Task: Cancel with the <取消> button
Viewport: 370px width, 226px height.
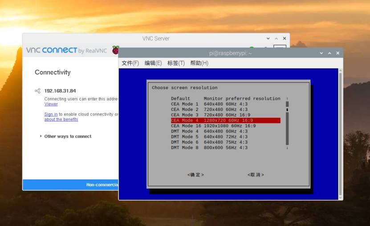Action: [x=256, y=174]
